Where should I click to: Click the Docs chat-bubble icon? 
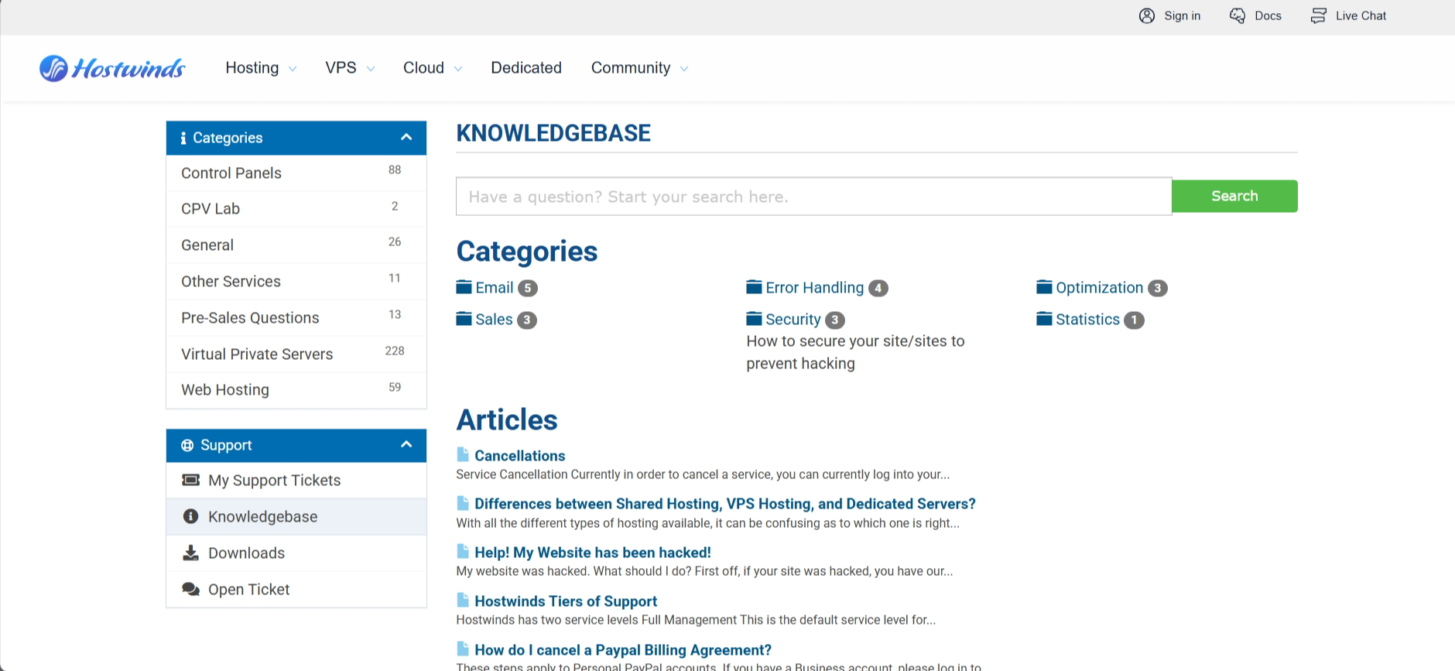pos(1238,15)
